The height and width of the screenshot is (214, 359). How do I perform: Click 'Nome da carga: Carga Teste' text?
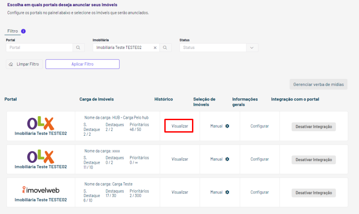109,184
